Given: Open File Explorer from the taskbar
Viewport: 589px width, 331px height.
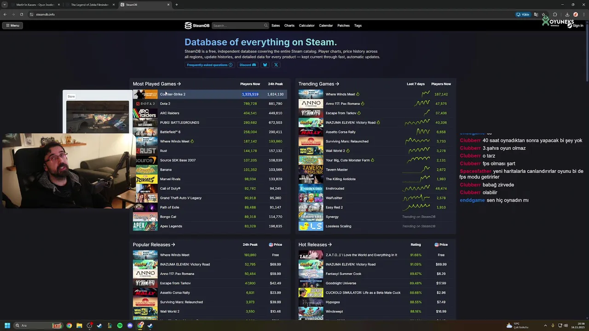Looking at the screenshot, I should [79, 325].
